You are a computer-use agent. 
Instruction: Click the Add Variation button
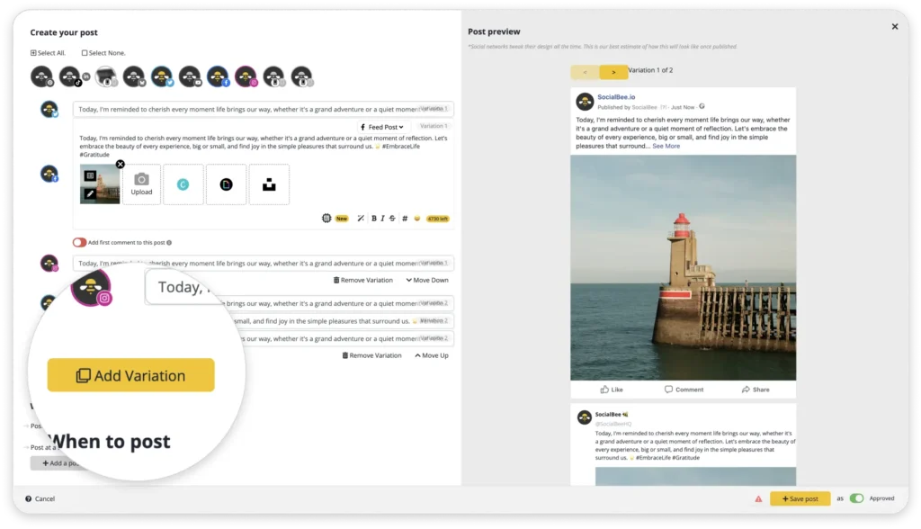tap(131, 375)
